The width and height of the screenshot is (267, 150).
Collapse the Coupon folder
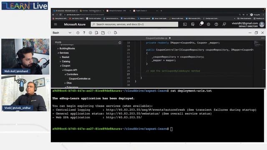click(60, 66)
